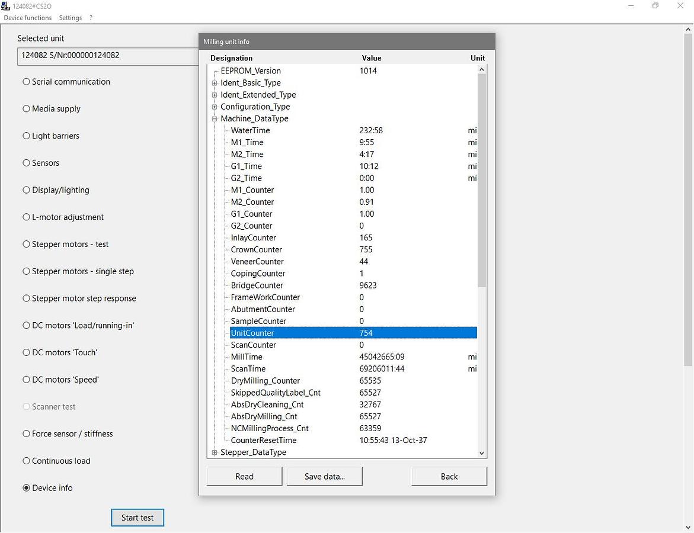Expand the Ident_Extended_Type node
The height and width of the screenshot is (533, 694).
tap(215, 95)
